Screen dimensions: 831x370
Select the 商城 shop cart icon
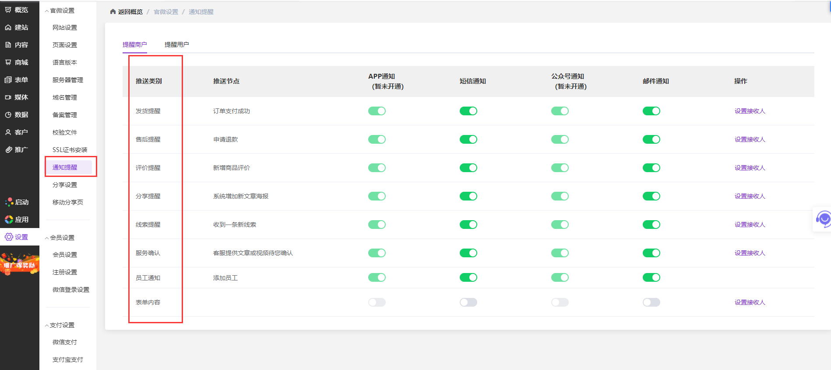(x=8, y=62)
